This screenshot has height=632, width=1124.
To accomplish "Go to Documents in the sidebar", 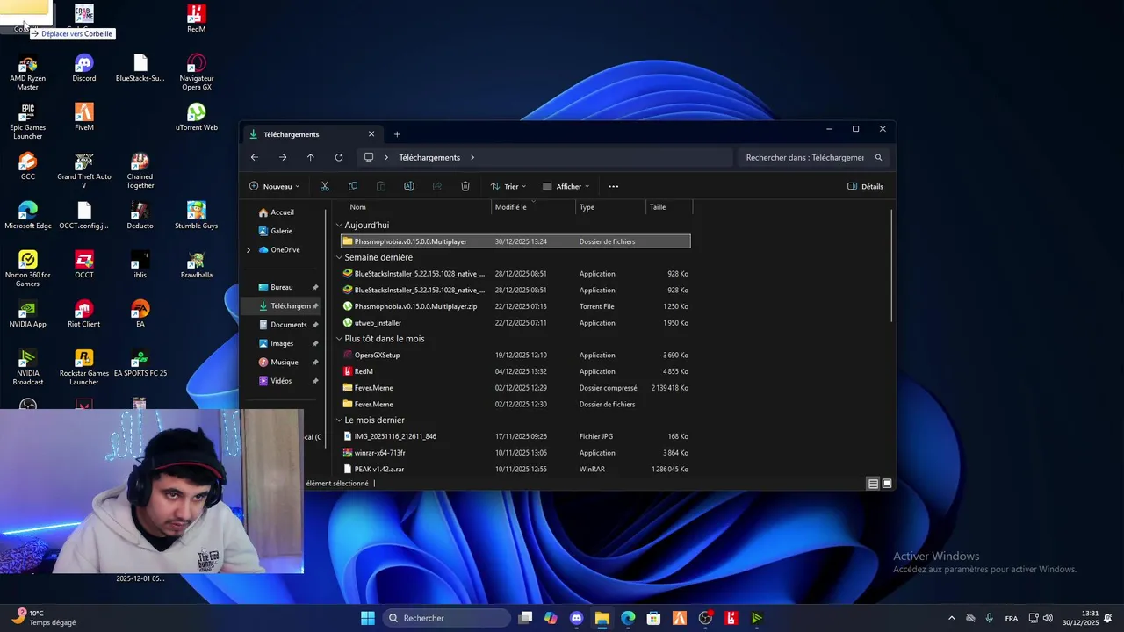I will pos(288,325).
